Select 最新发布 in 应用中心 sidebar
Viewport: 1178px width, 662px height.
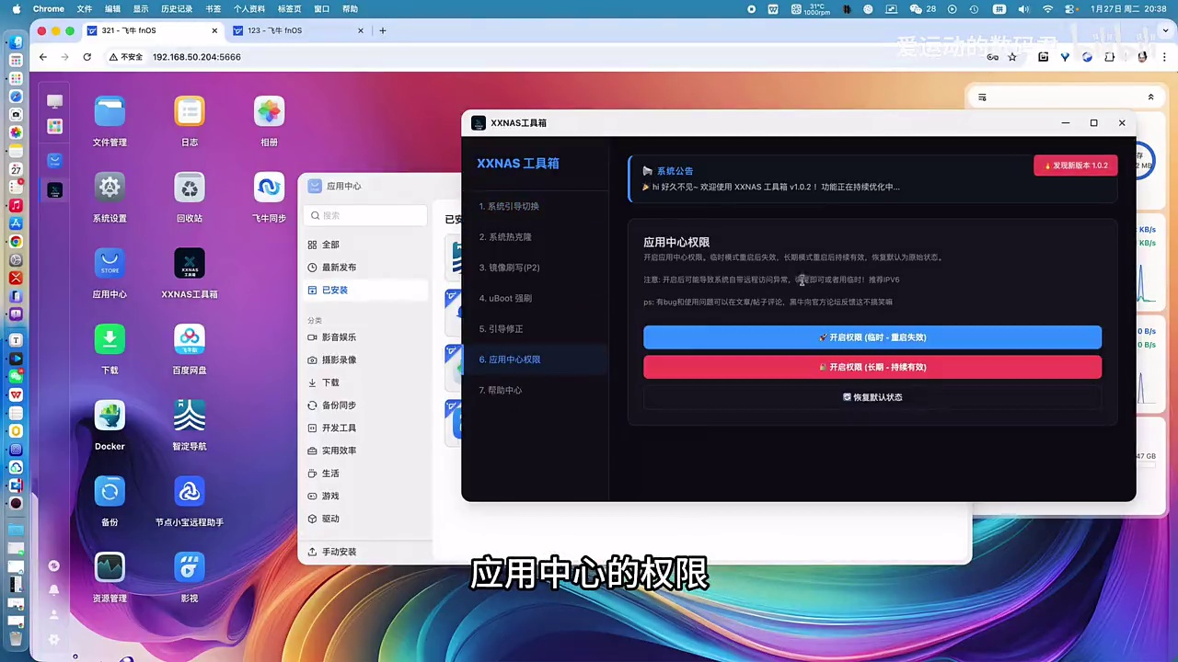coord(365,268)
